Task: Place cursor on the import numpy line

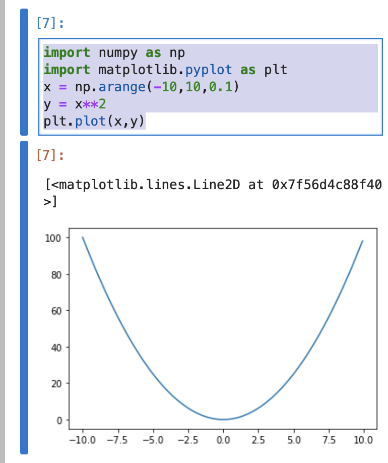Action: pyautogui.click(x=114, y=52)
